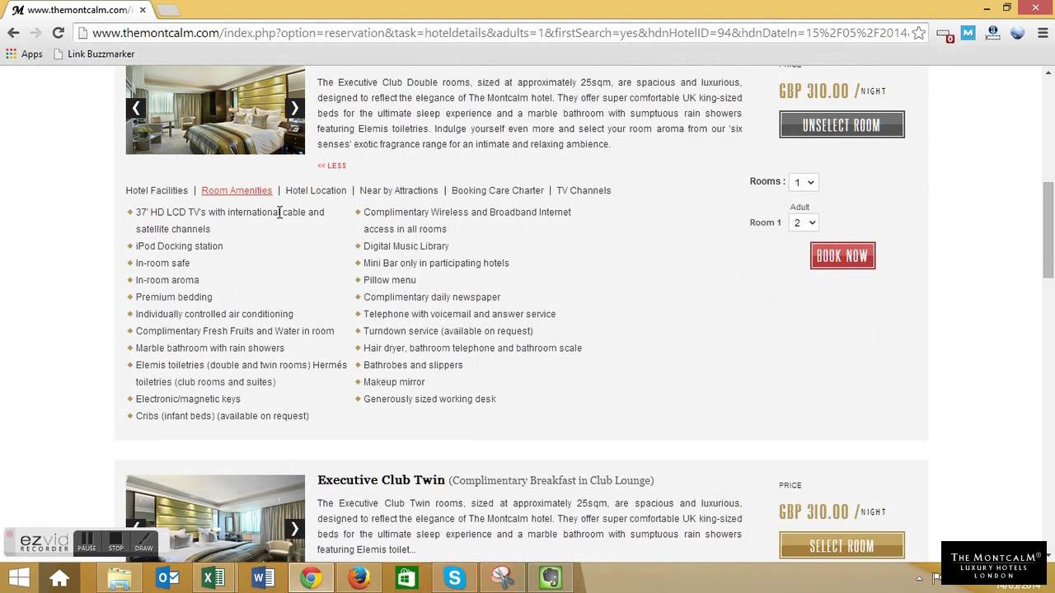Click the Executive Club Double room photo
The height and width of the screenshot is (593, 1055).
(x=215, y=109)
